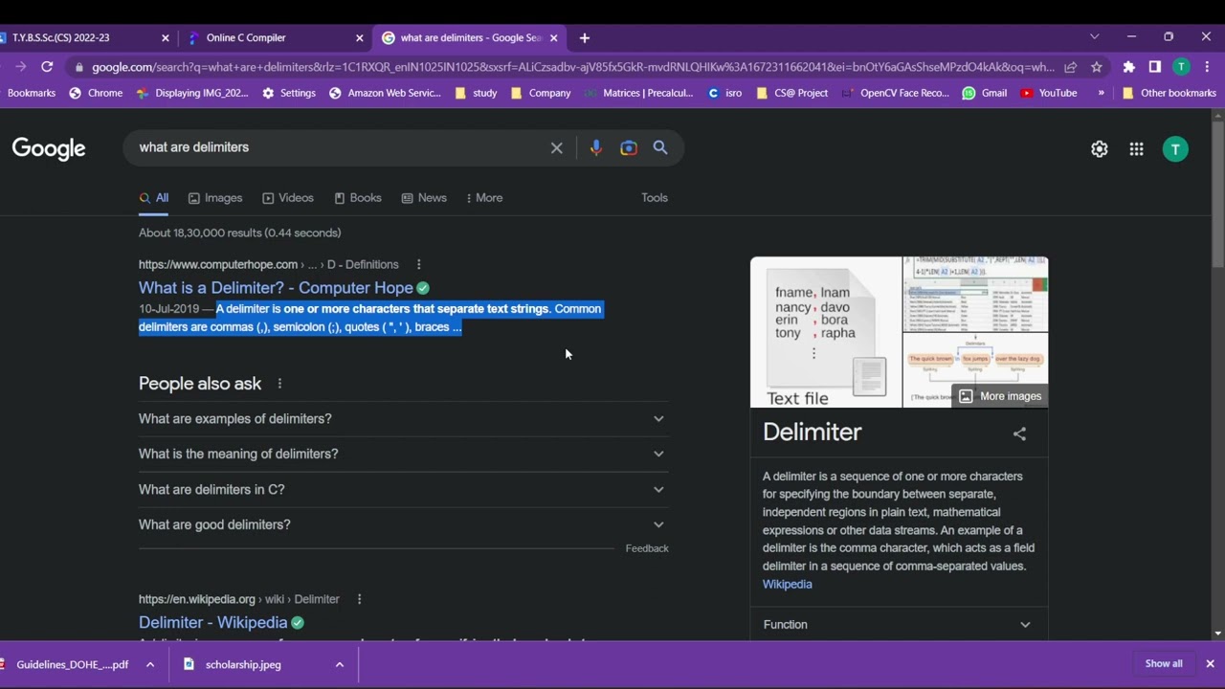Screen dimensions: 1225x689
Task: Open menu for Guidelines_DOHE pdf download
Action: 150,664
